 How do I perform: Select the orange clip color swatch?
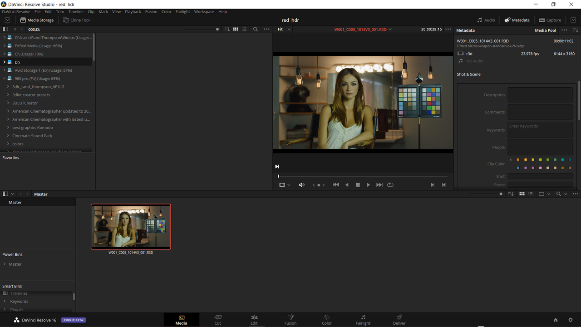(x=518, y=160)
